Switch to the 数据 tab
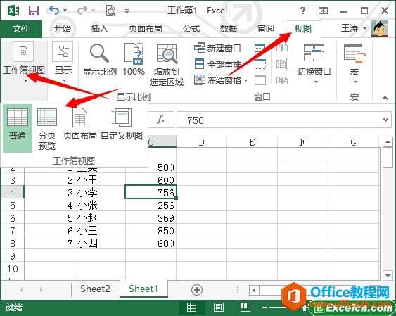This screenshot has width=396, height=316. pos(229,28)
